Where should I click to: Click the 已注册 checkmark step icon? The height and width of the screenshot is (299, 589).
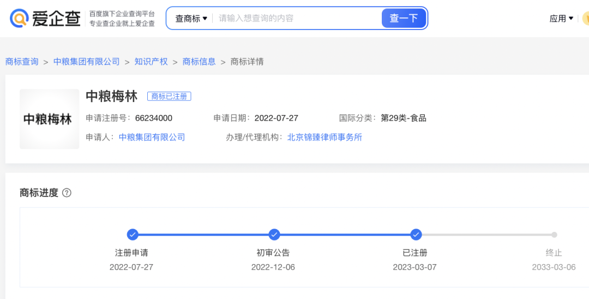pyautogui.click(x=416, y=235)
